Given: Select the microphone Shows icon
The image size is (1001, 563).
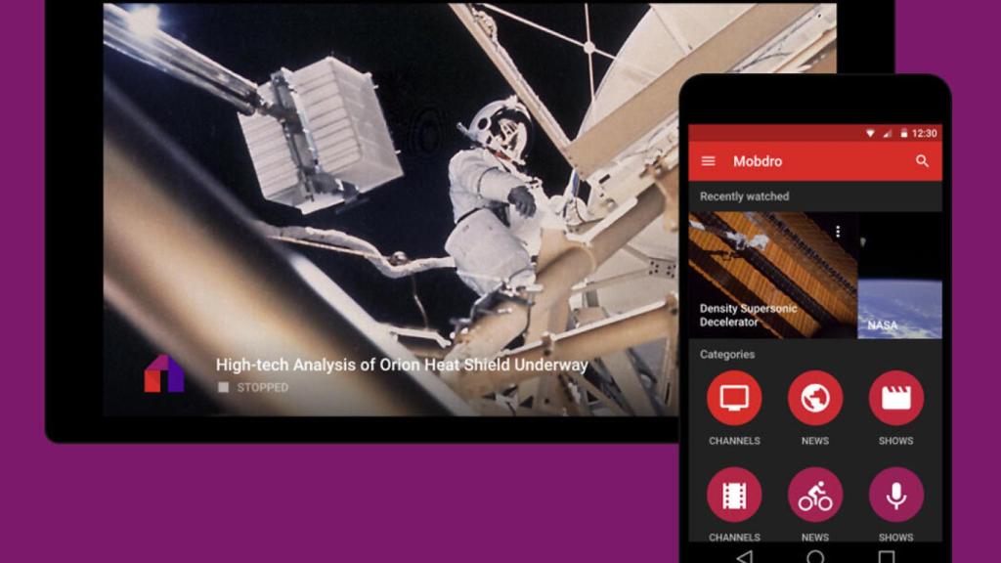Looking at the screenshot, I should [895, 495].
